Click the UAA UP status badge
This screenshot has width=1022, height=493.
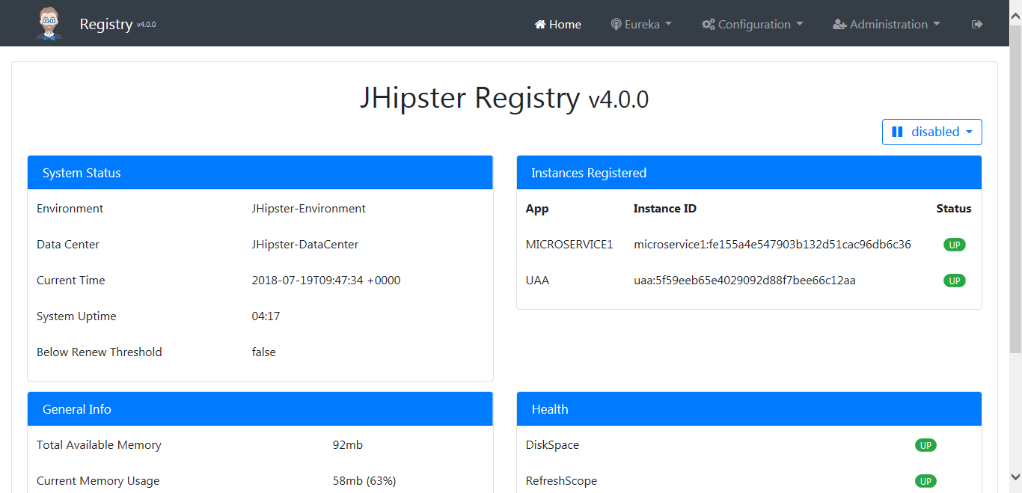click(x=954, y=281)
